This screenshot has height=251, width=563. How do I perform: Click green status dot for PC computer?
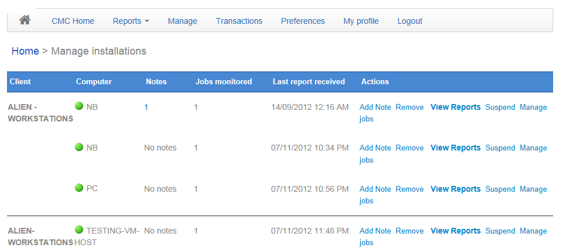79,188
